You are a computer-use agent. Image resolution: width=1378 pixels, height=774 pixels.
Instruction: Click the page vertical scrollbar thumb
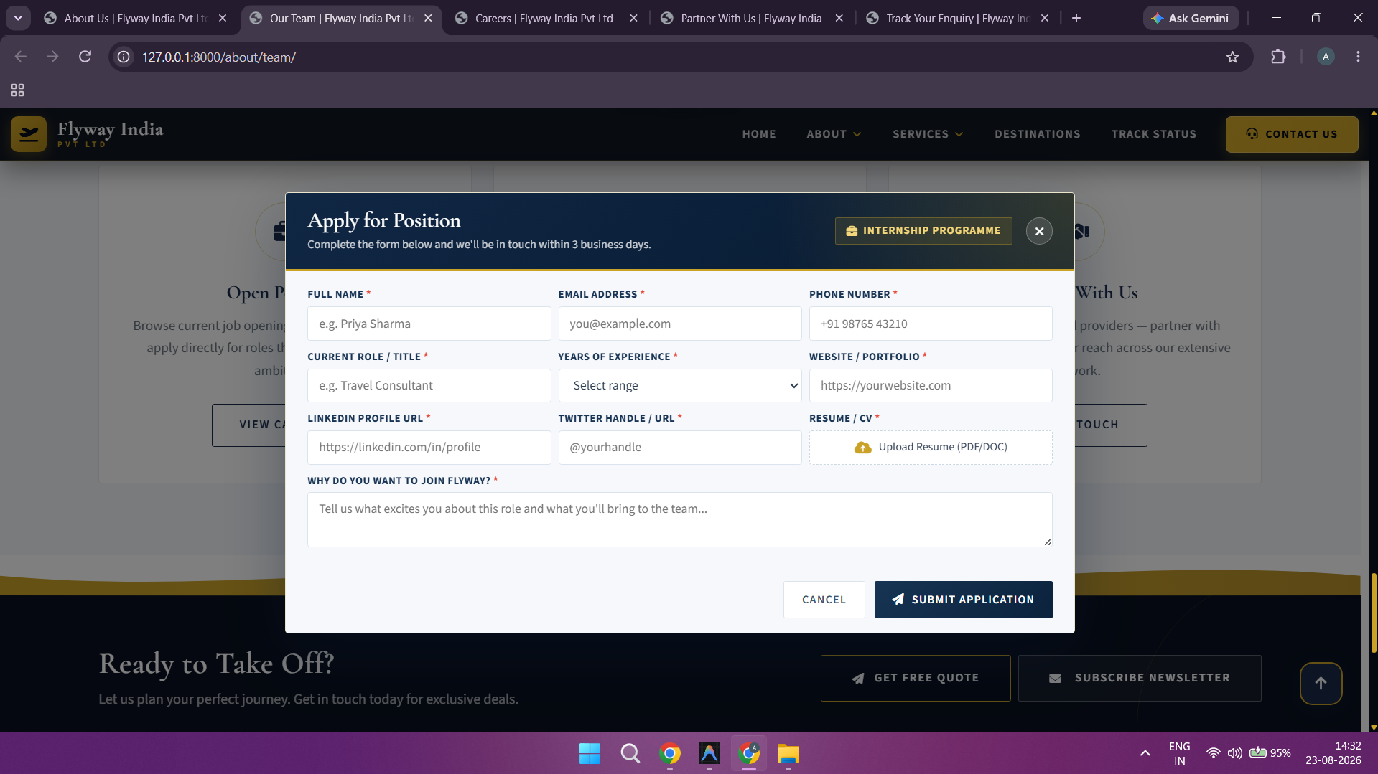click(1374, 613)
